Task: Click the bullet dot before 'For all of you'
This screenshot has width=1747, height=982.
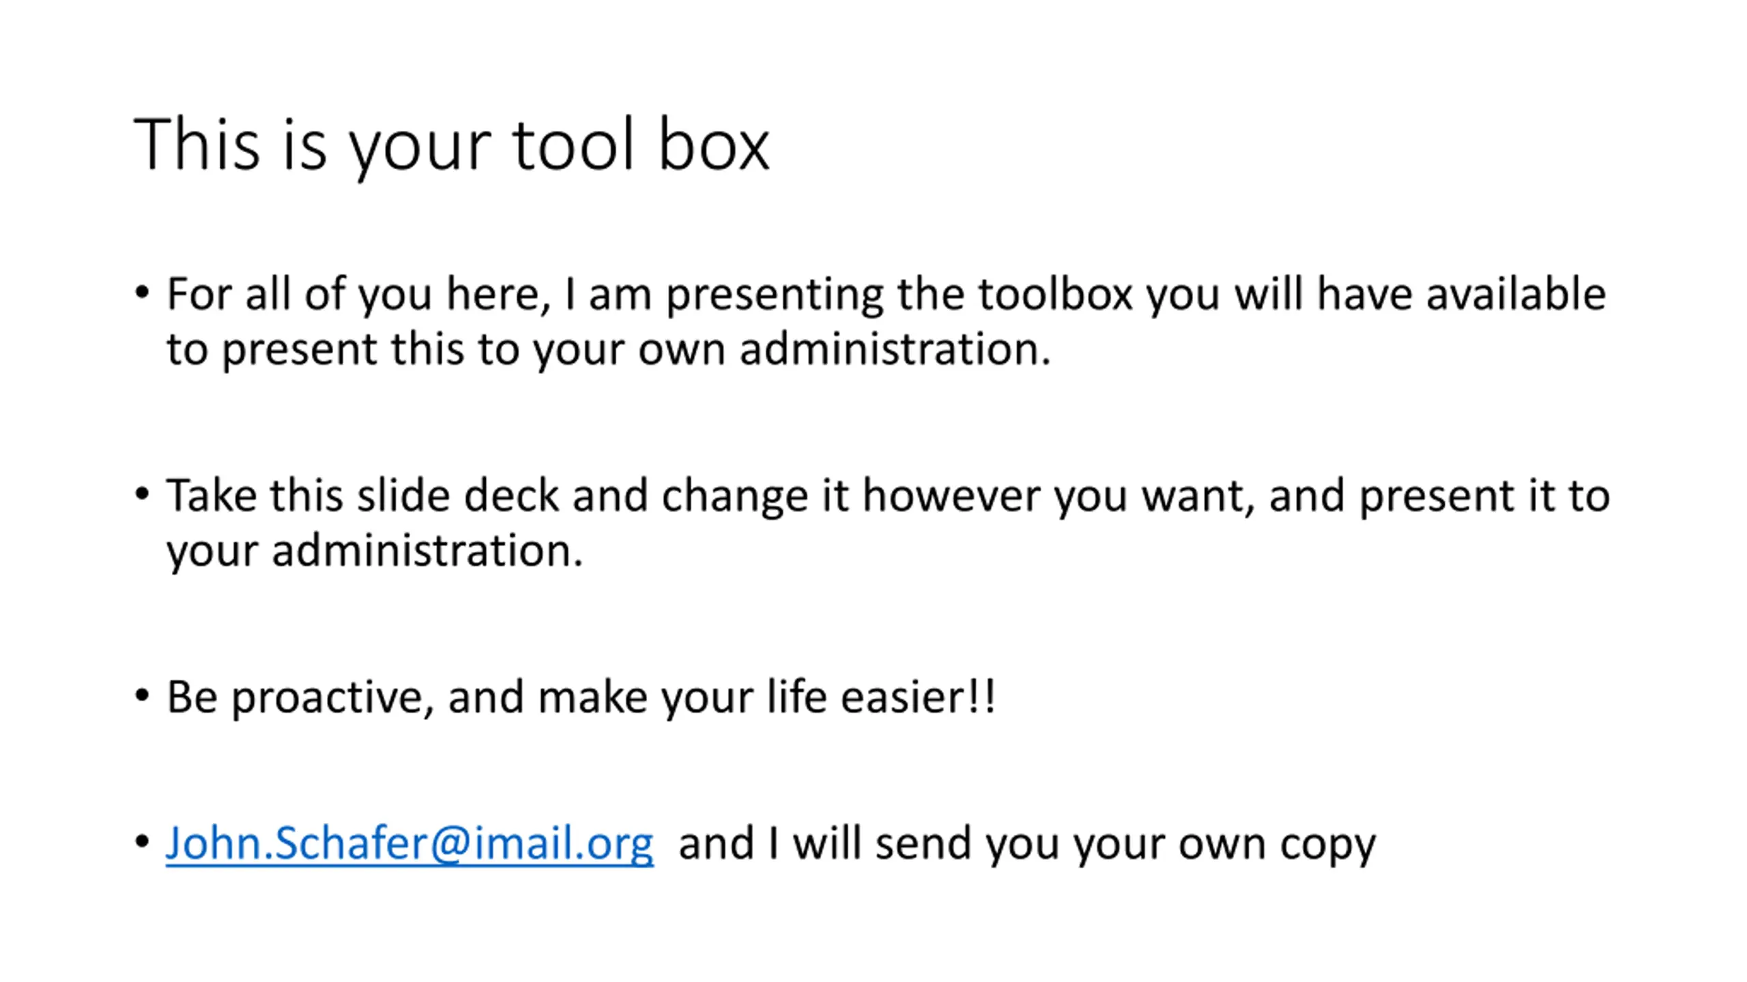Action: 142,294
